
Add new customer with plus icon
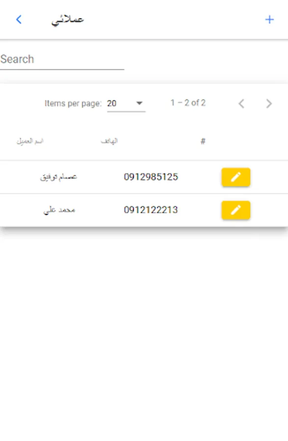click(269, 20)
